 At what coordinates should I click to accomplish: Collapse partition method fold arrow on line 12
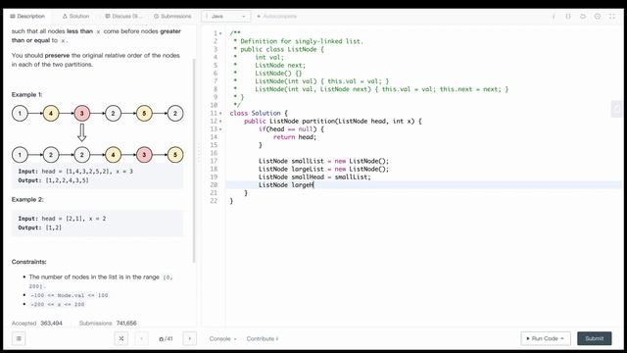220,122
